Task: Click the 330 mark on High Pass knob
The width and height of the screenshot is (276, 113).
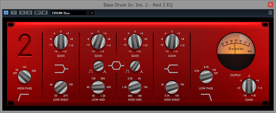Action: click(x=34, y=71)
